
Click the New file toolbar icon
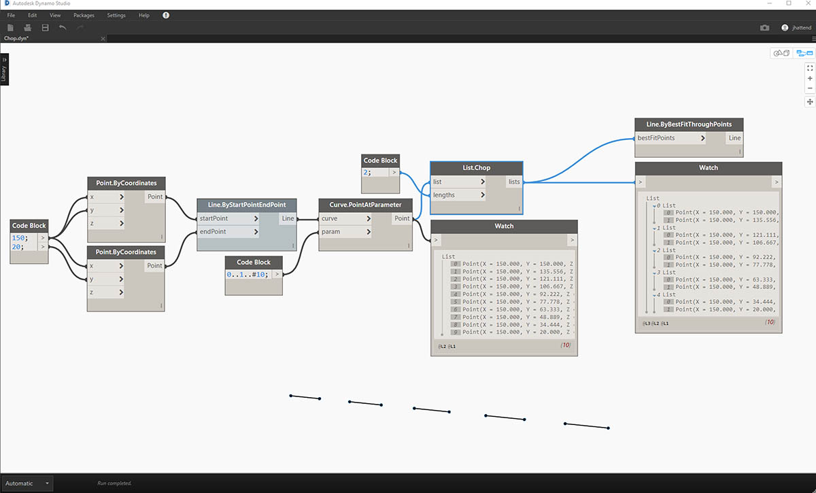[10, 27]
